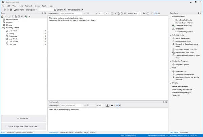Select the My Collections tree item
The height and width of the screenshot is (137, 203).
(x=12, y=20)
